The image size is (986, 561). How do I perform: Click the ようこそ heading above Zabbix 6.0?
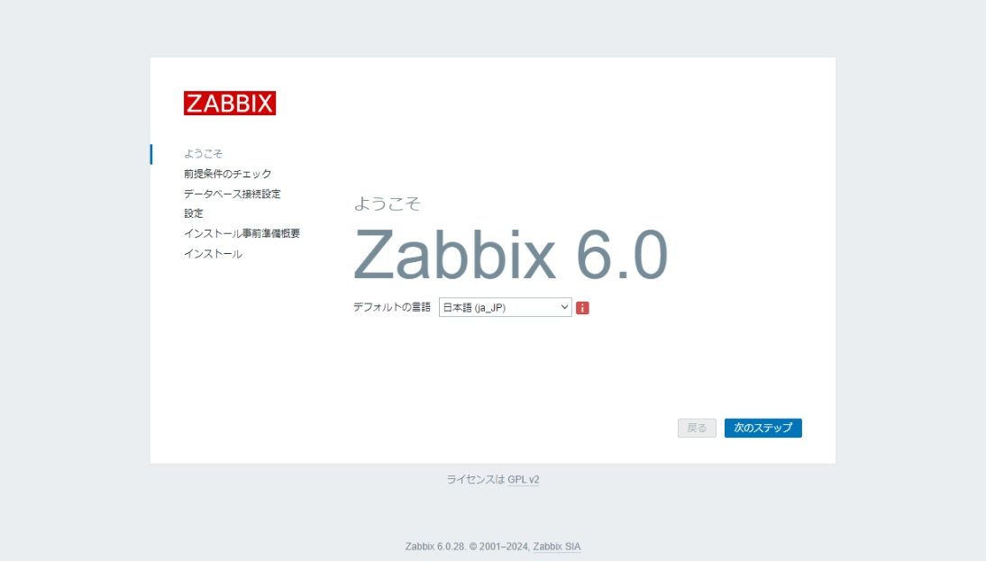click(387, 204)
